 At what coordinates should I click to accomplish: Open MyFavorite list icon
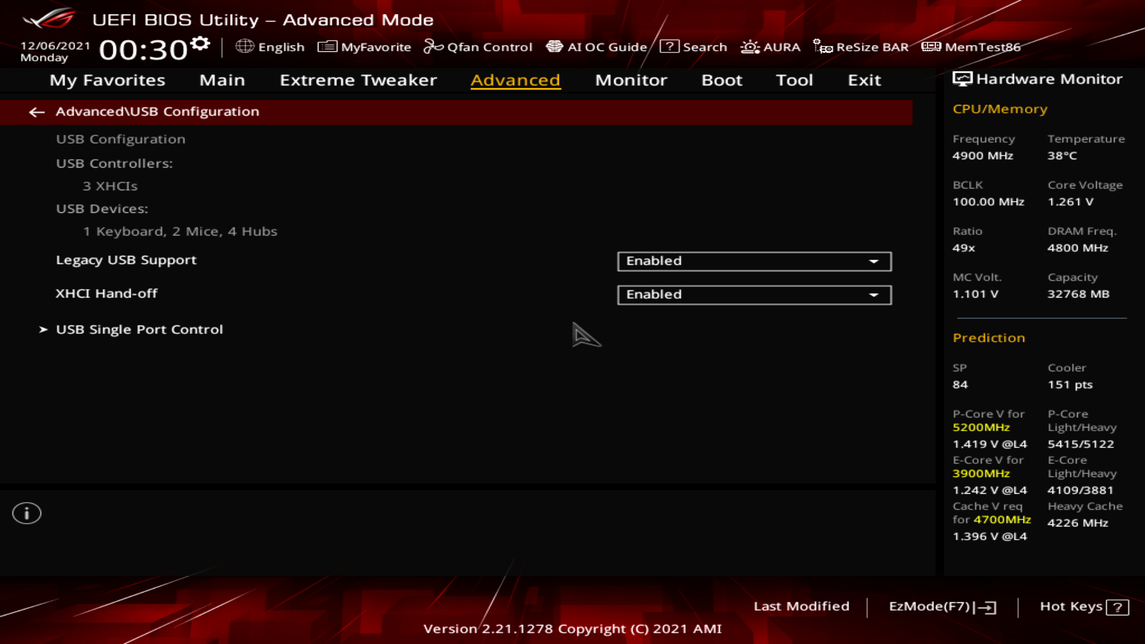point(327,47)
